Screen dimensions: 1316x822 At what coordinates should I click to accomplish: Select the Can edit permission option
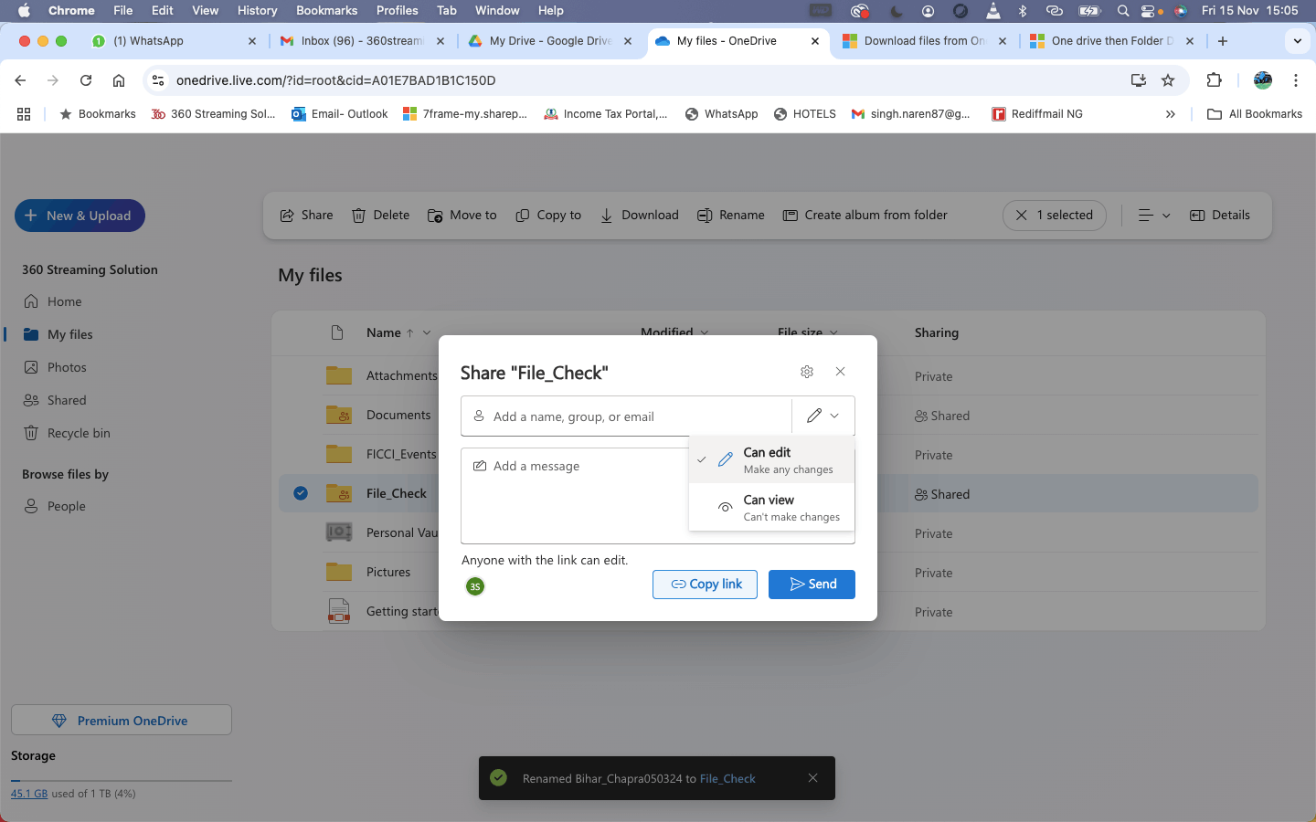[x=771, y=459]
